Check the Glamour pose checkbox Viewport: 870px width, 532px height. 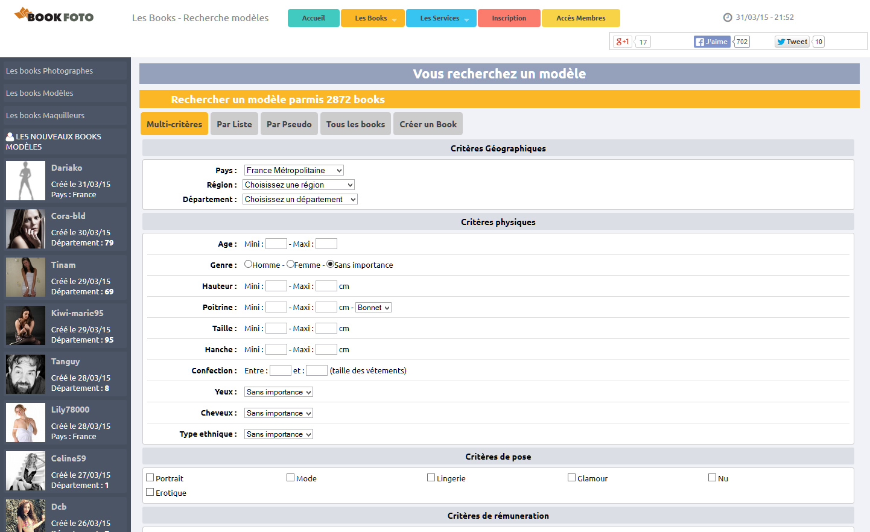click(571, 478)
